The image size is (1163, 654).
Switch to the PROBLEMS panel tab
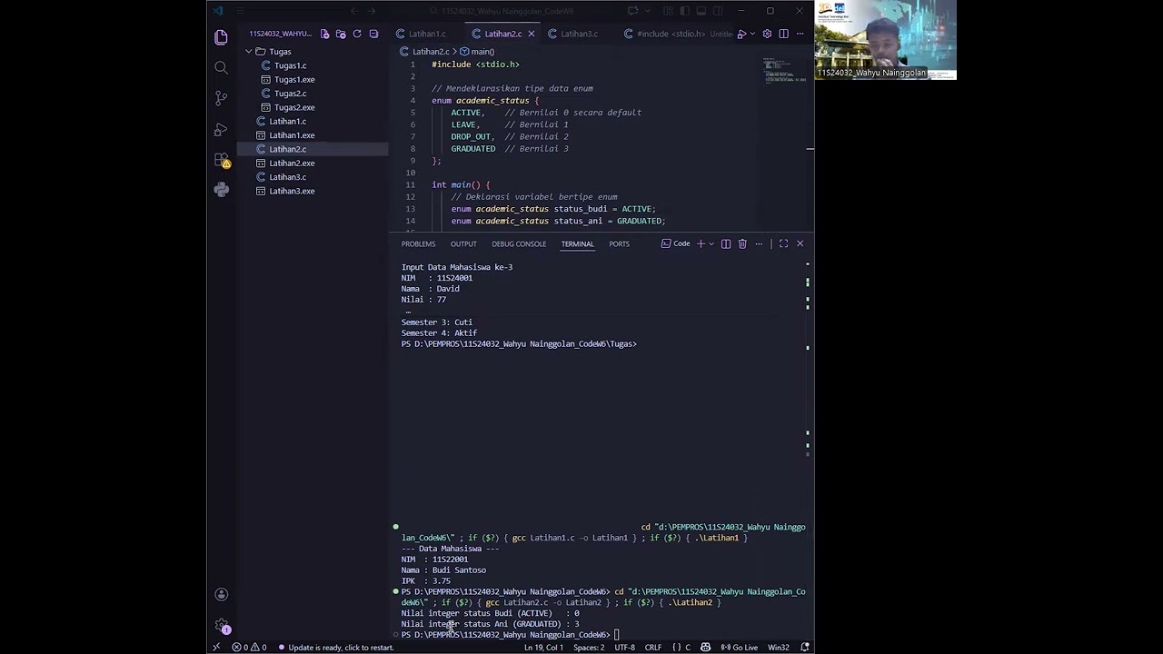coord(418,243)
